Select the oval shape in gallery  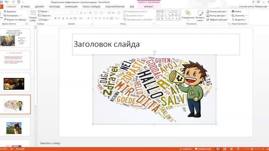176,12
